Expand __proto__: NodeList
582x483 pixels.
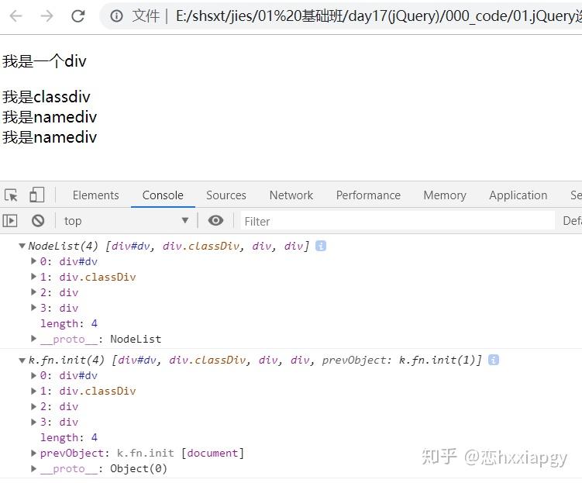pos(33,339)
